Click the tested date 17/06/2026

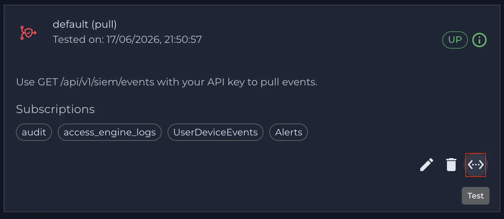click(x=133, y=39)
